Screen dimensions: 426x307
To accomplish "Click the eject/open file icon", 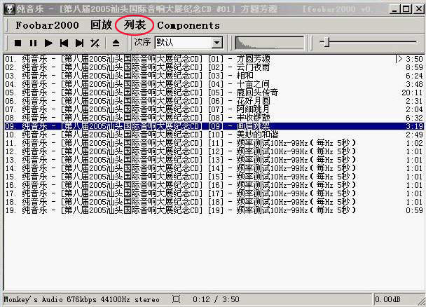I will pyautogui.click(x=116, y=43).
